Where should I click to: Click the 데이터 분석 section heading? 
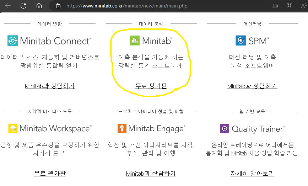point(151,24)
